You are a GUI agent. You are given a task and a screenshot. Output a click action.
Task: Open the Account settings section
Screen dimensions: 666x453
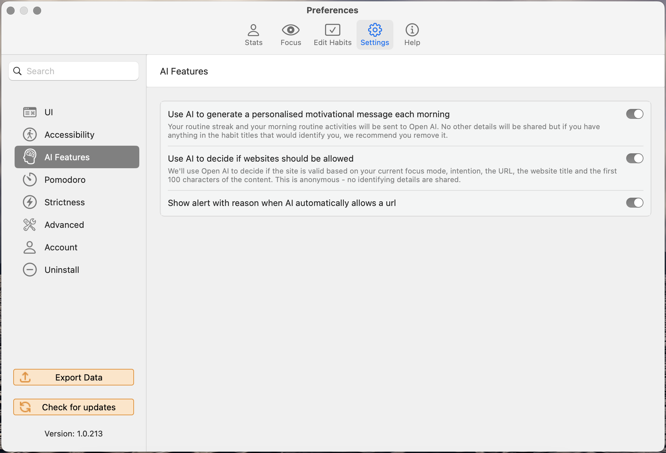click(x=77, y=247)
